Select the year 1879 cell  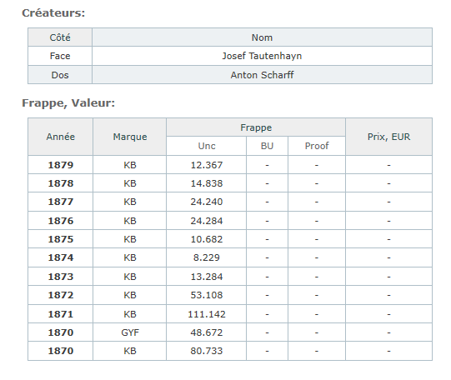tap(60, 165)
